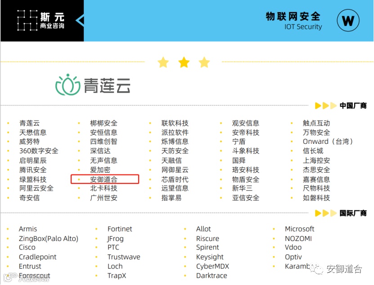Click the IOT Security subtitle
The width and height of the screenshot is (374, 285).
click(303, 27)
